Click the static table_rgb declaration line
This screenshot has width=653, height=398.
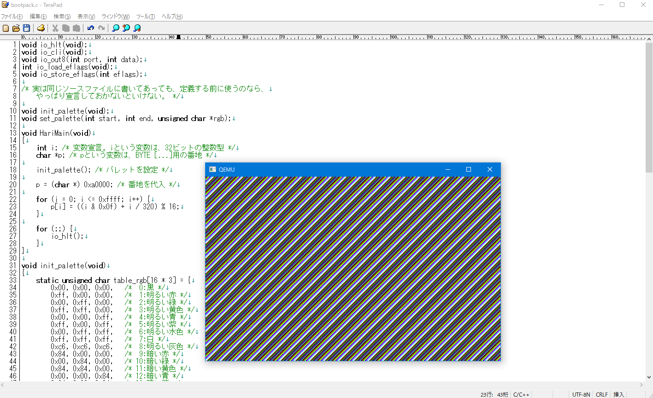[113, 280]
